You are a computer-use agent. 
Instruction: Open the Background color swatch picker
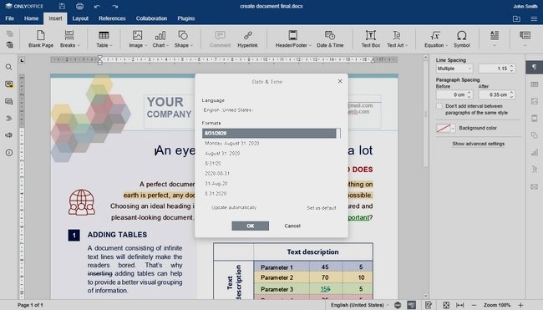pos(446,128)
